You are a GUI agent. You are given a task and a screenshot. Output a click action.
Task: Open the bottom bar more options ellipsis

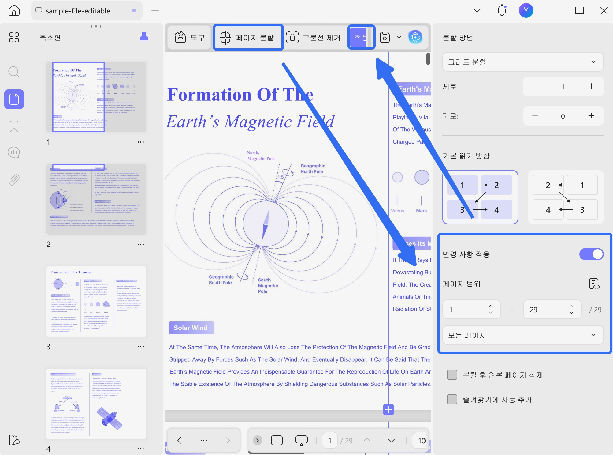tap(204, 440)
